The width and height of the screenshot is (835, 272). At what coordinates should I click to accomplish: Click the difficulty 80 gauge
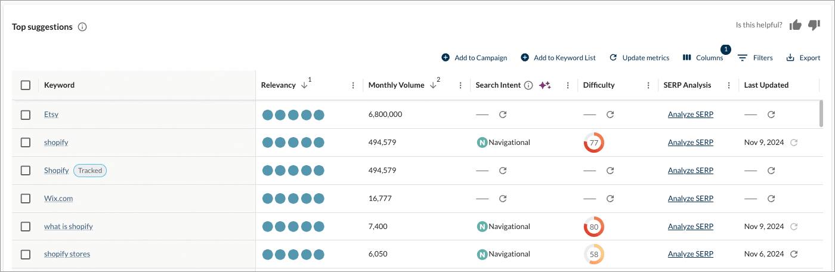pos(594,227)
